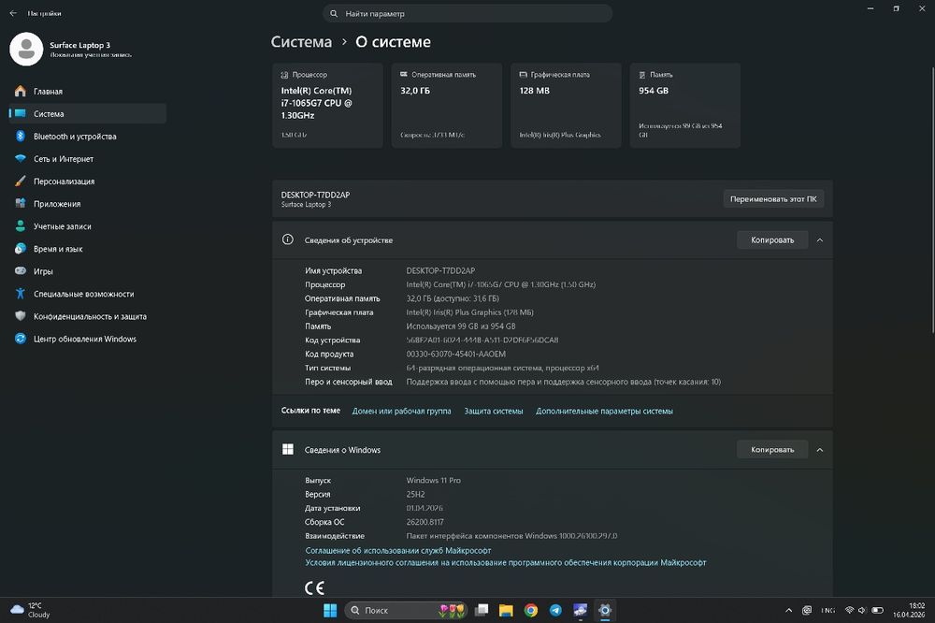Click the Система breadcrumb

(x=301, y=42)
